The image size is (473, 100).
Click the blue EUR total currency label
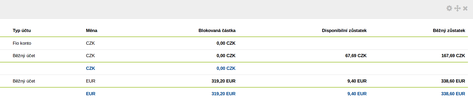(91, 94)
